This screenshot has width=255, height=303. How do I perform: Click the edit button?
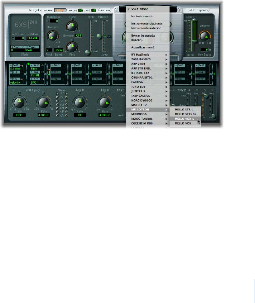[191, 10]
